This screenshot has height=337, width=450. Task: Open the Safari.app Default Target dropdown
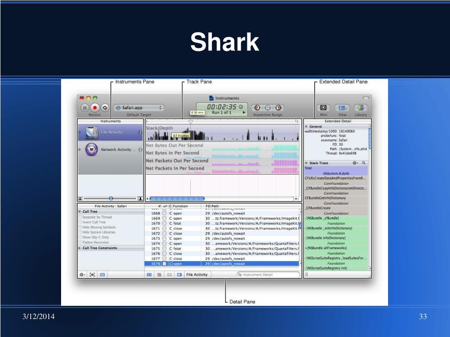click(x=139, y=108)
